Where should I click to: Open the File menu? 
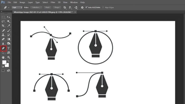click(9, 2)
